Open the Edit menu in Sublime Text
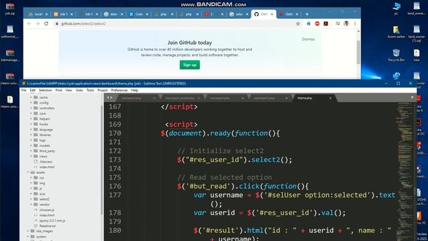Viewport: 428px width, 241px height. click(x=33, y=90)
